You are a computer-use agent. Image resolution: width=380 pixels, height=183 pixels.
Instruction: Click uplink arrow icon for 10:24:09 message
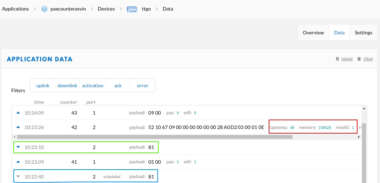click(18, 113)
